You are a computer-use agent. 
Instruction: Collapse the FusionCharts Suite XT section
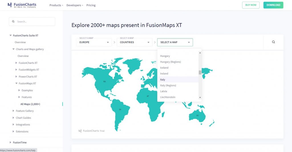tap(11, 36)
